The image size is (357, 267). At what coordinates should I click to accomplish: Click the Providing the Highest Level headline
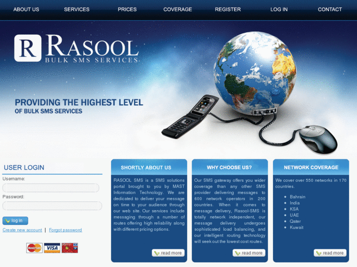coord(79,102)
